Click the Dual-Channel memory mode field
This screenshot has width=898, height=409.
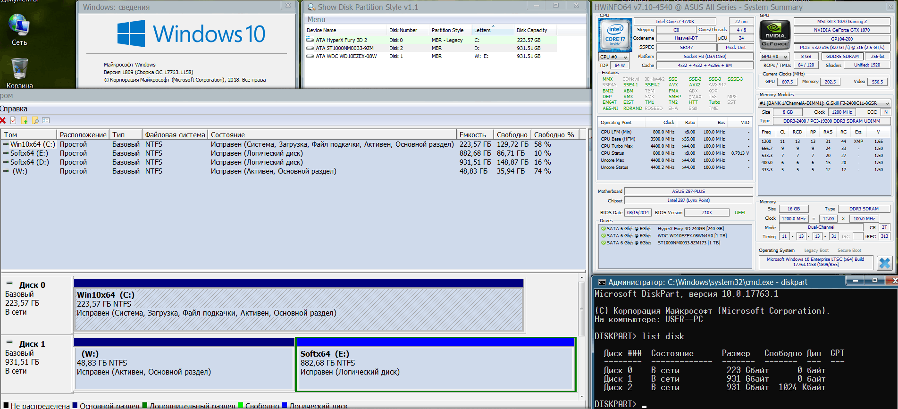pos(821,227)
